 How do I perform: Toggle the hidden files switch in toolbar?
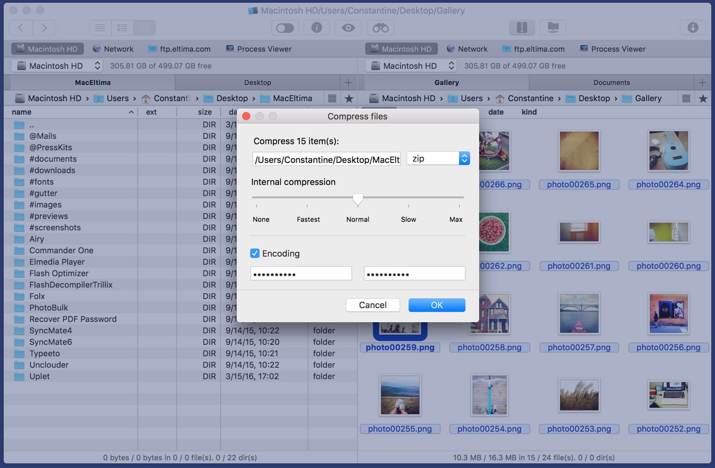[285, 28]
